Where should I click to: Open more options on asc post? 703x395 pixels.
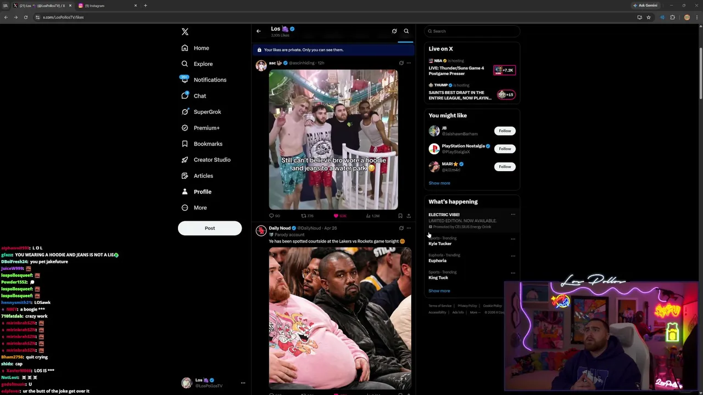coord(409,63)
